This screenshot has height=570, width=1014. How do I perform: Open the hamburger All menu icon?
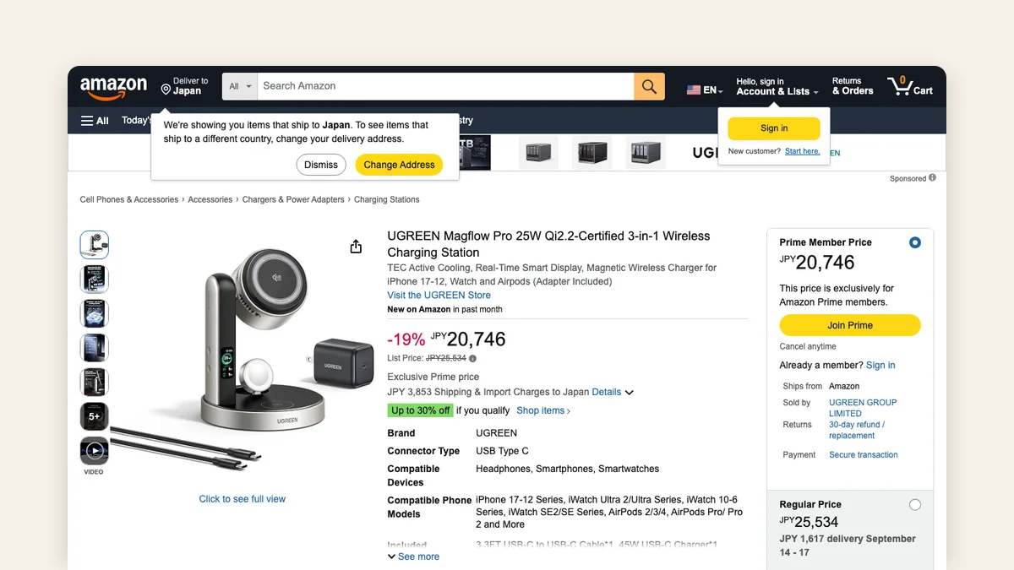87,121
